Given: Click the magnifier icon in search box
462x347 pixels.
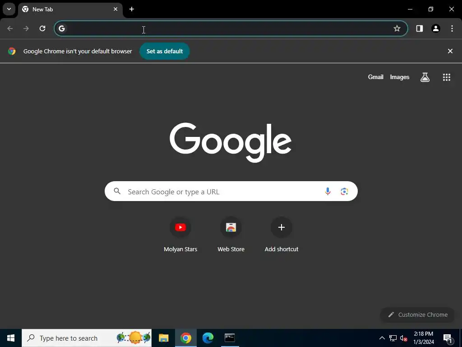Looking at the screenshot, I should [x=117, y=191].
